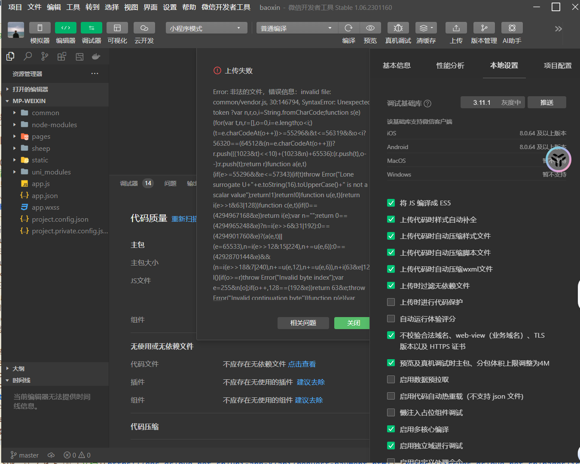Open cloud development (云开发)
Viewport: 580px width, 464px height.
pos(144,28)
